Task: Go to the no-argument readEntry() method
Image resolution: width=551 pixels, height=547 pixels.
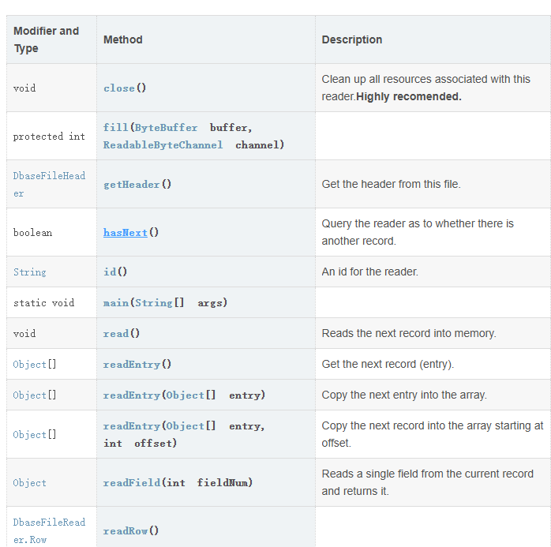Action: point(131,365)
